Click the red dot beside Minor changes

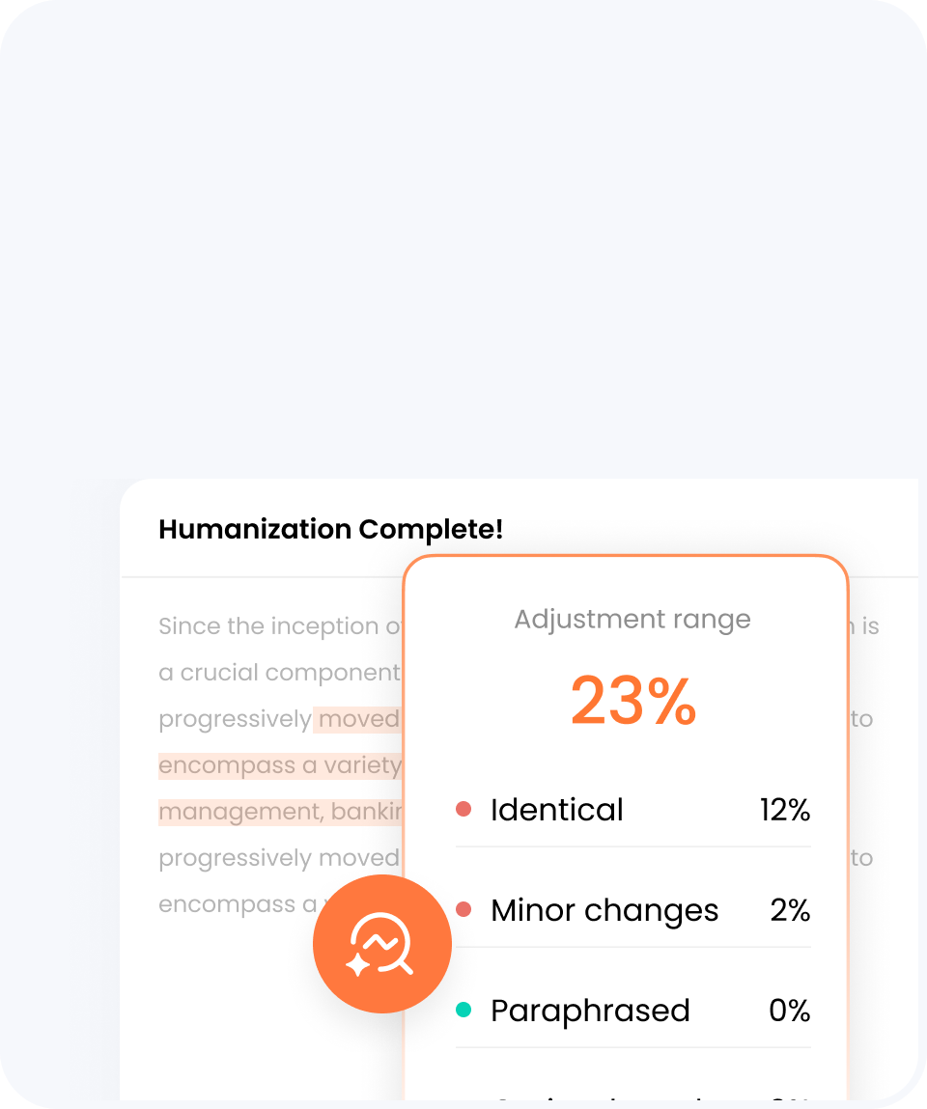coord(463,909)
